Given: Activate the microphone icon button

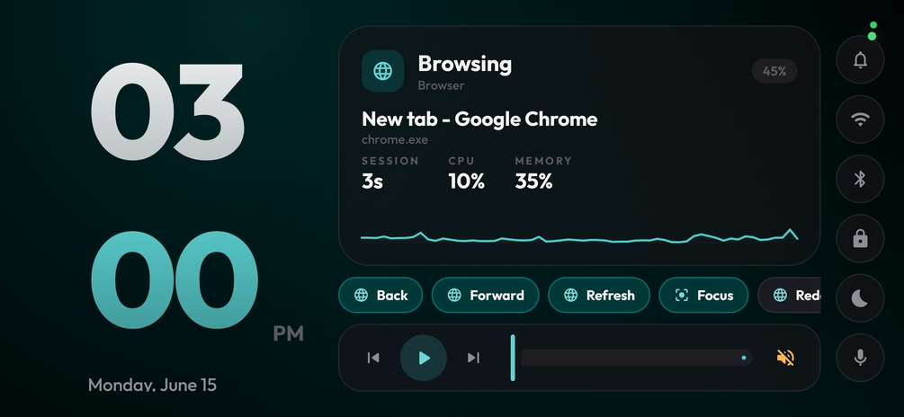Looking at the screenshot, I should click(860, 358).
